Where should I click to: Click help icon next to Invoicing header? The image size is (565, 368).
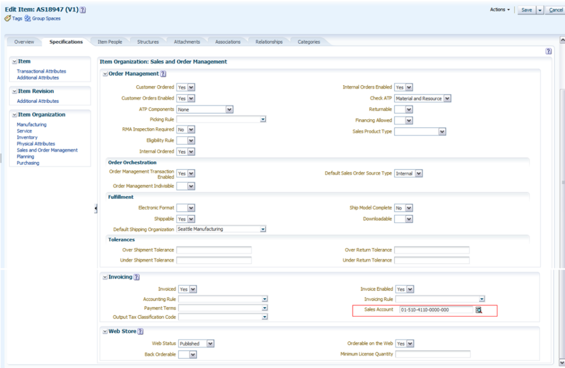pyautogui.click(x=136, y=277)
